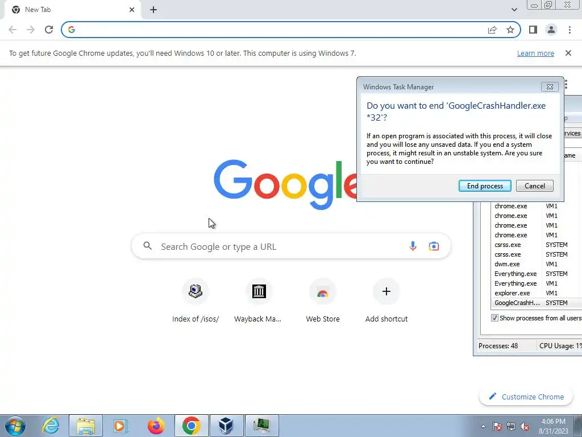The image size is (582, 437).
Task: Toggle Show processes from all users
Action: pyautogui.click(x=494, y=318)
